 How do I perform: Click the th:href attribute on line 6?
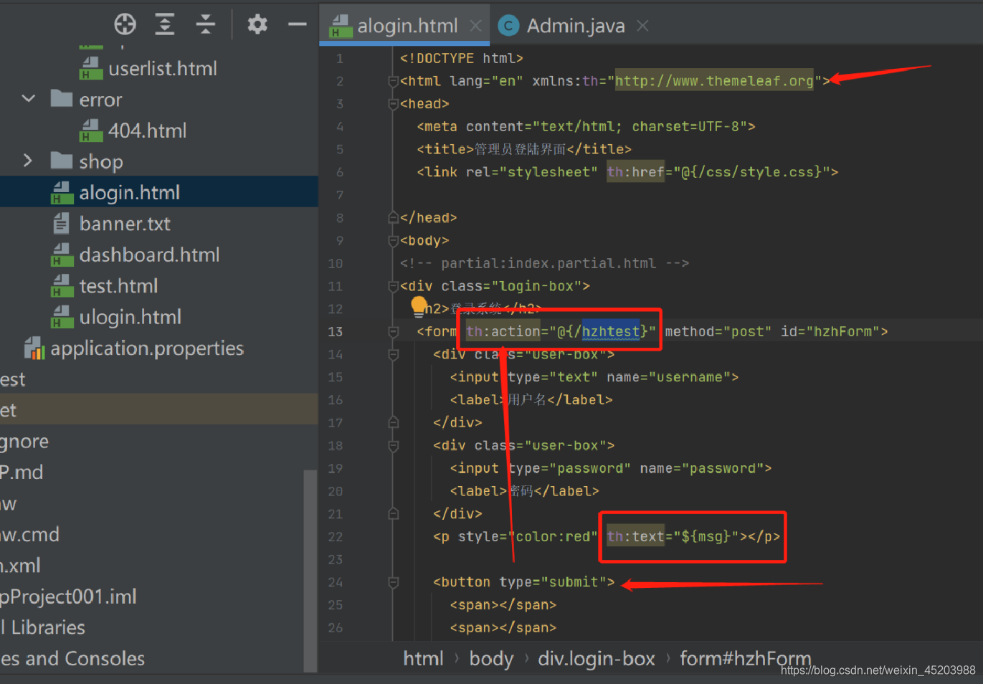[636, 172]
